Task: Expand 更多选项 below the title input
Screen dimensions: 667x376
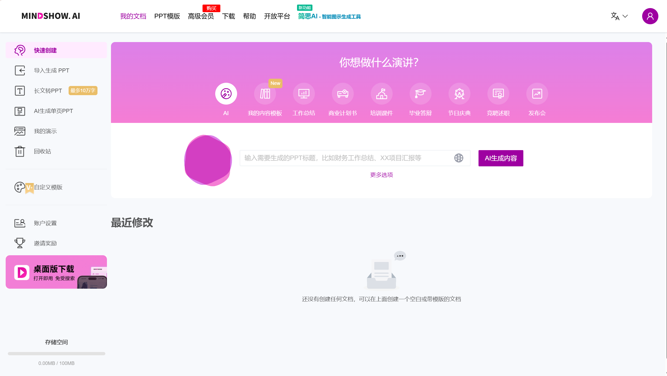Action: coord(381,175)
